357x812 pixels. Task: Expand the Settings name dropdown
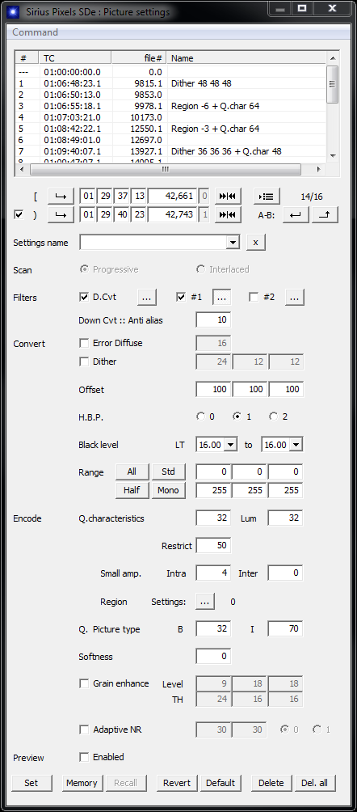click(233, 243)
